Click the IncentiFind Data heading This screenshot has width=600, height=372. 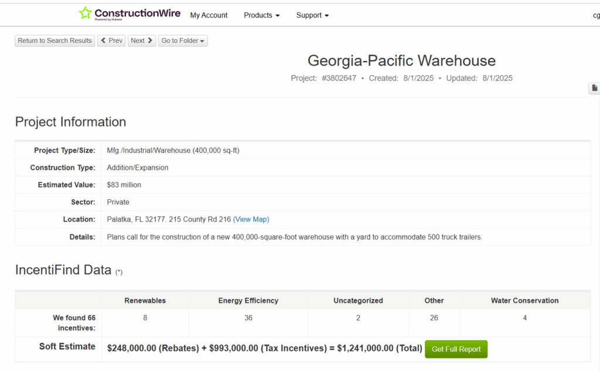click(x=63, y=270)
